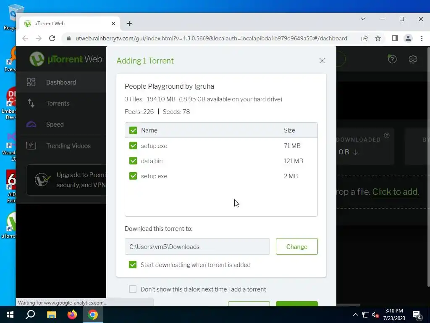
Task: Enable Don't show this dialog next time
Action: point(133,289)
